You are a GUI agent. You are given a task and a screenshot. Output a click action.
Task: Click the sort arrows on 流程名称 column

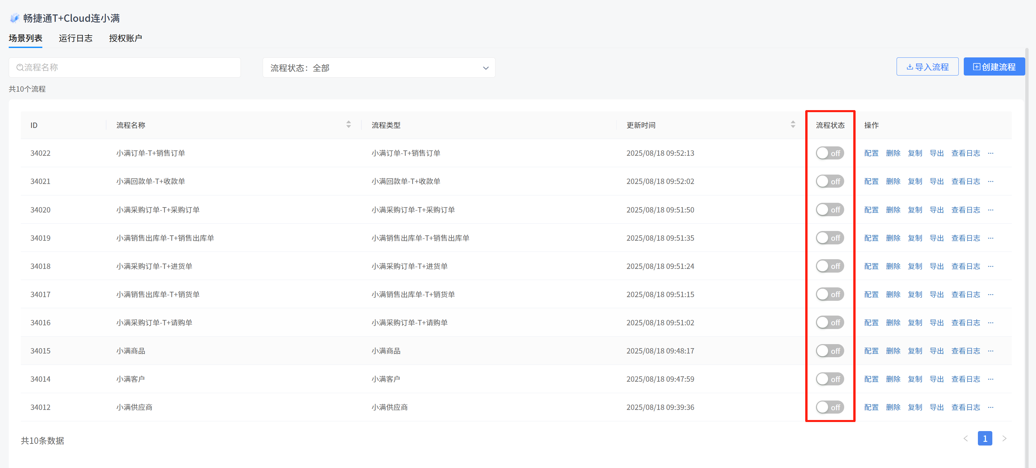coord(348,125)
